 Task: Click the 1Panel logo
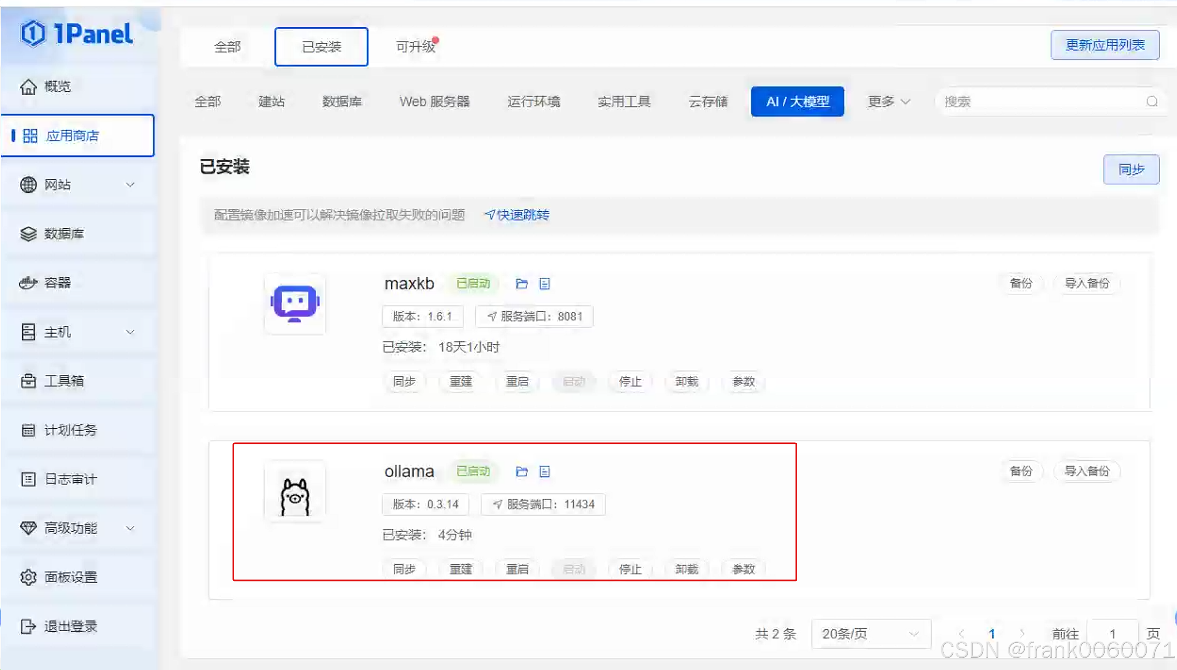point(76,34)
